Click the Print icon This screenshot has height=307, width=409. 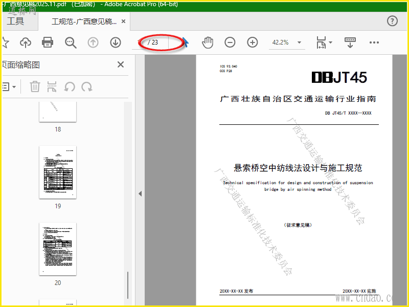pos(48,42)
